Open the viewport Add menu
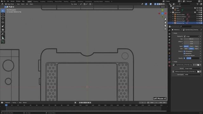This screenshot has width=203, height=114. coord(27,4)
